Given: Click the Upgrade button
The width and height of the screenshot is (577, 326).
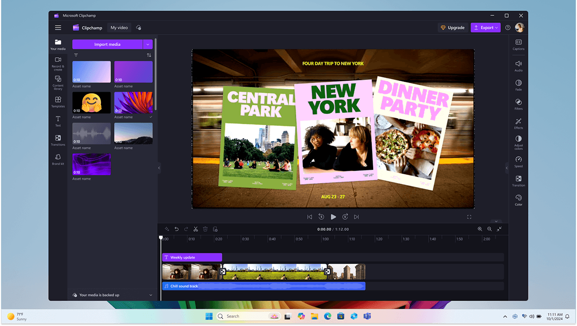Looking at the screenshot, I should [452, 27].
